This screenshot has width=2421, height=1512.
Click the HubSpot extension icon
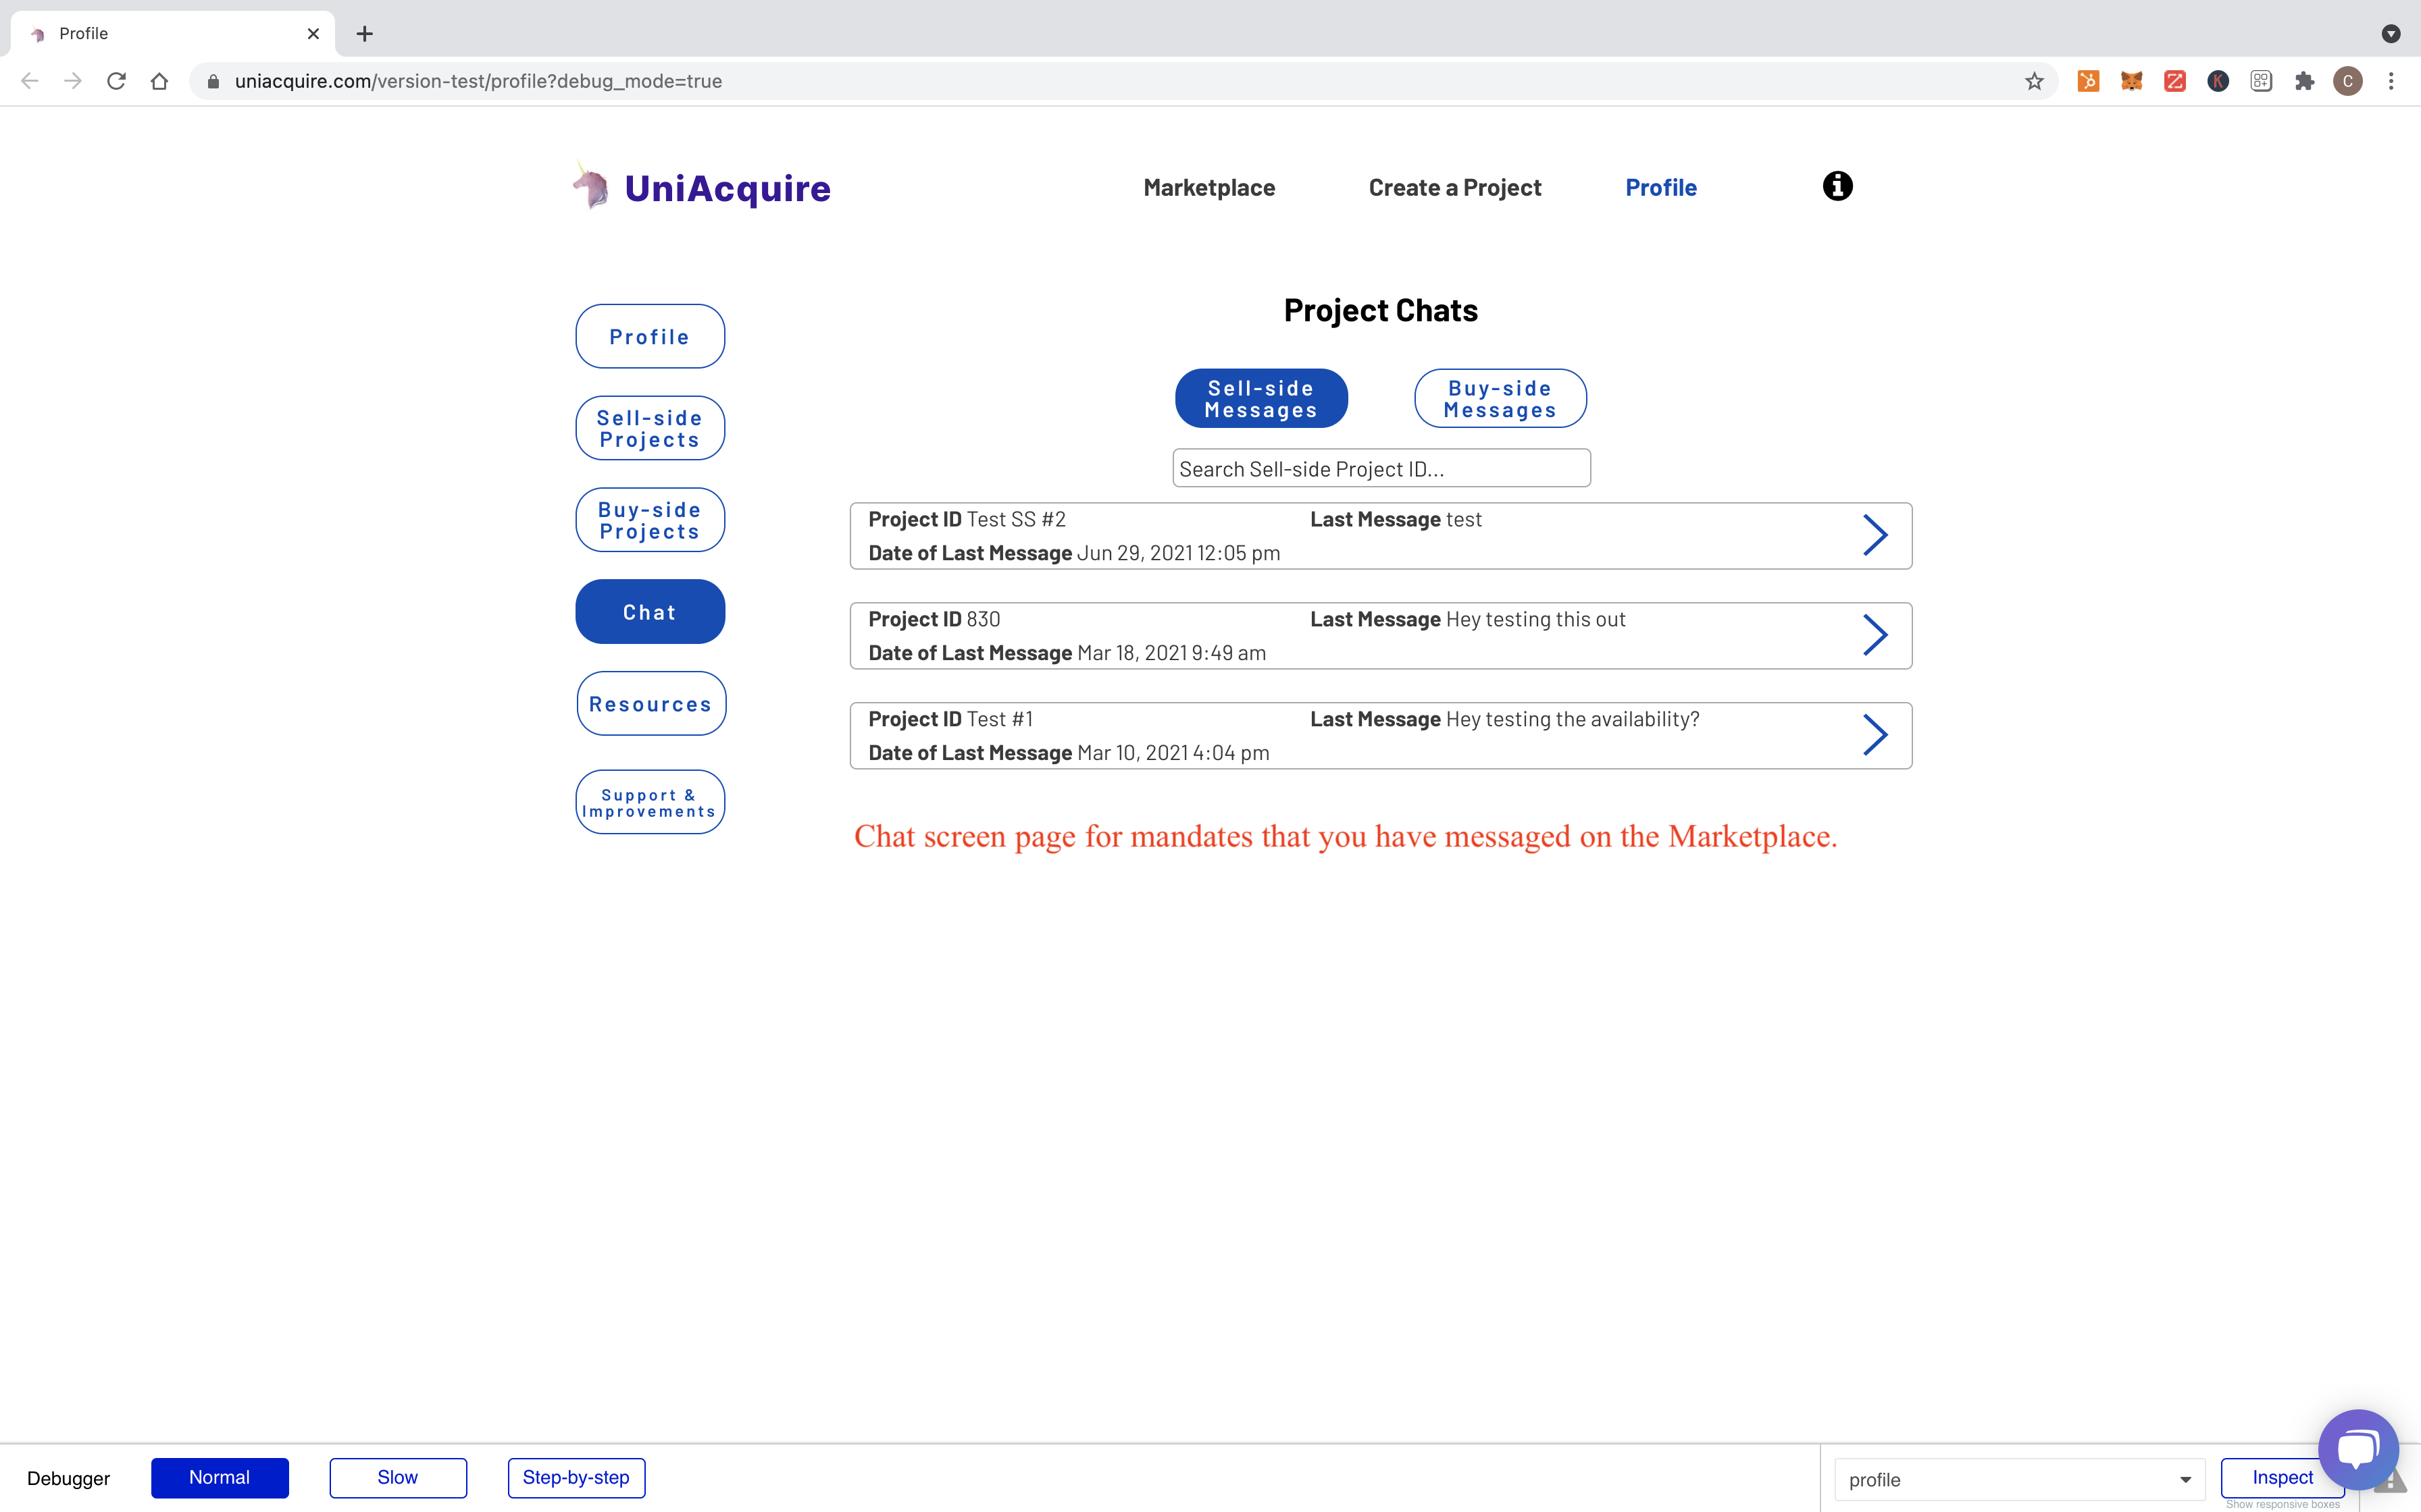coord(2088,81)
